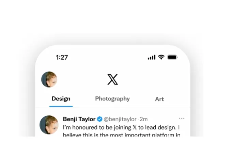Open the profile avatar in the header

(49, 80)
